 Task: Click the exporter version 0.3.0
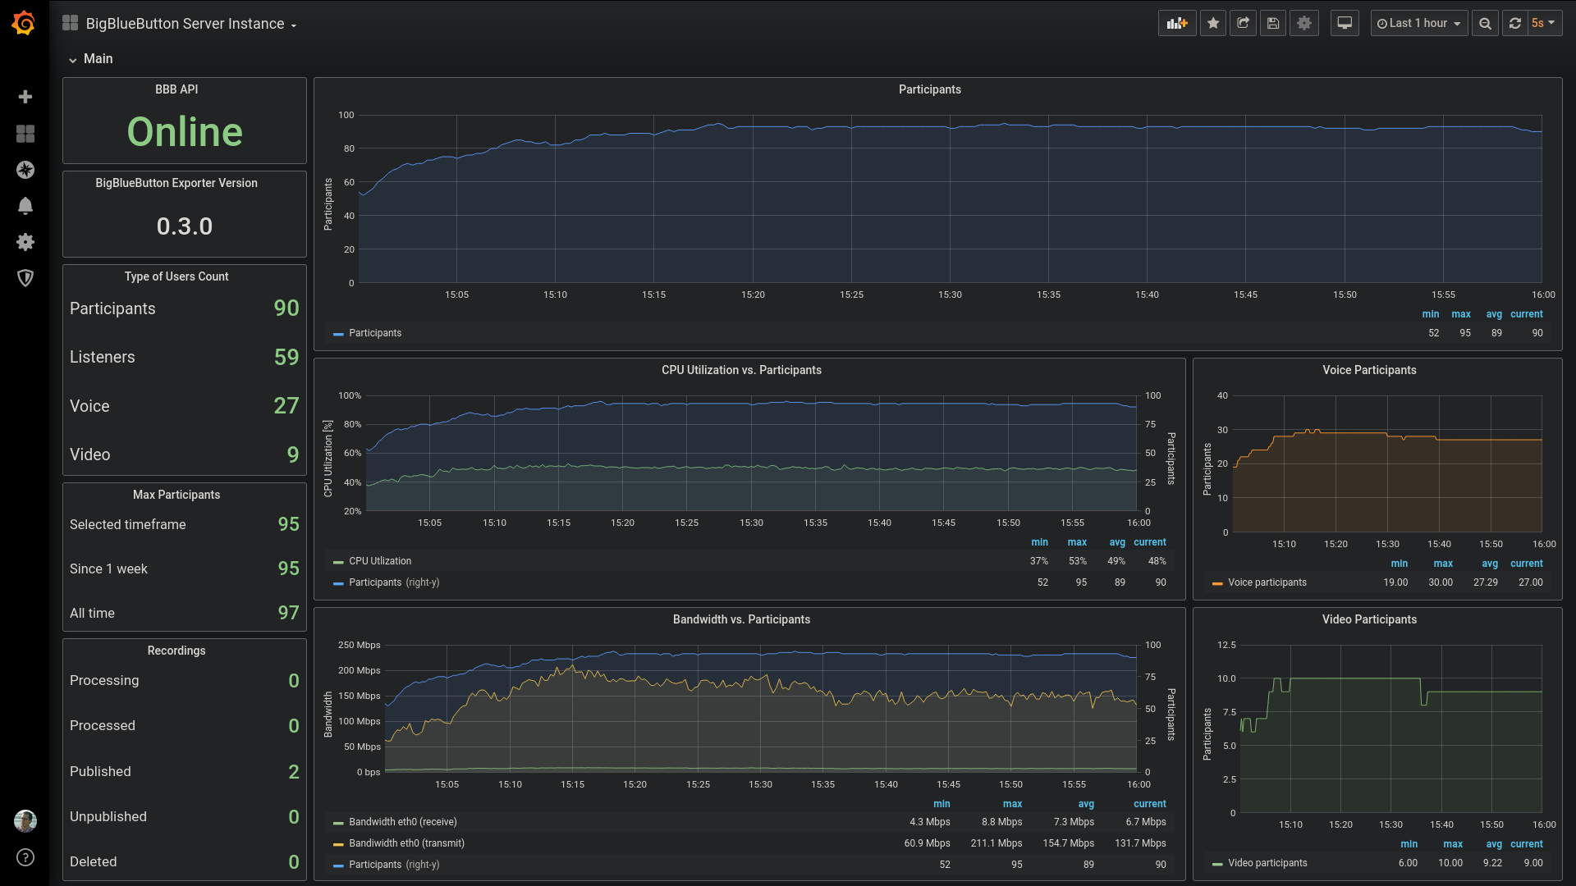(185, 226)
